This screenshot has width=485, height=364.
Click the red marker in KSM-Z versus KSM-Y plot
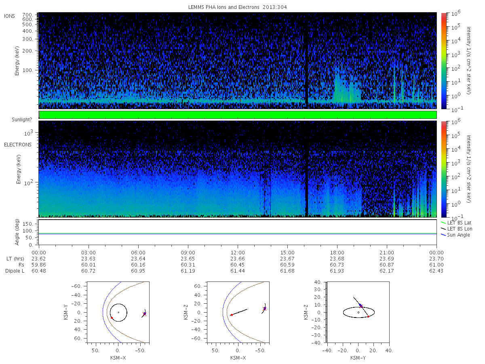(x=368, y=316)
